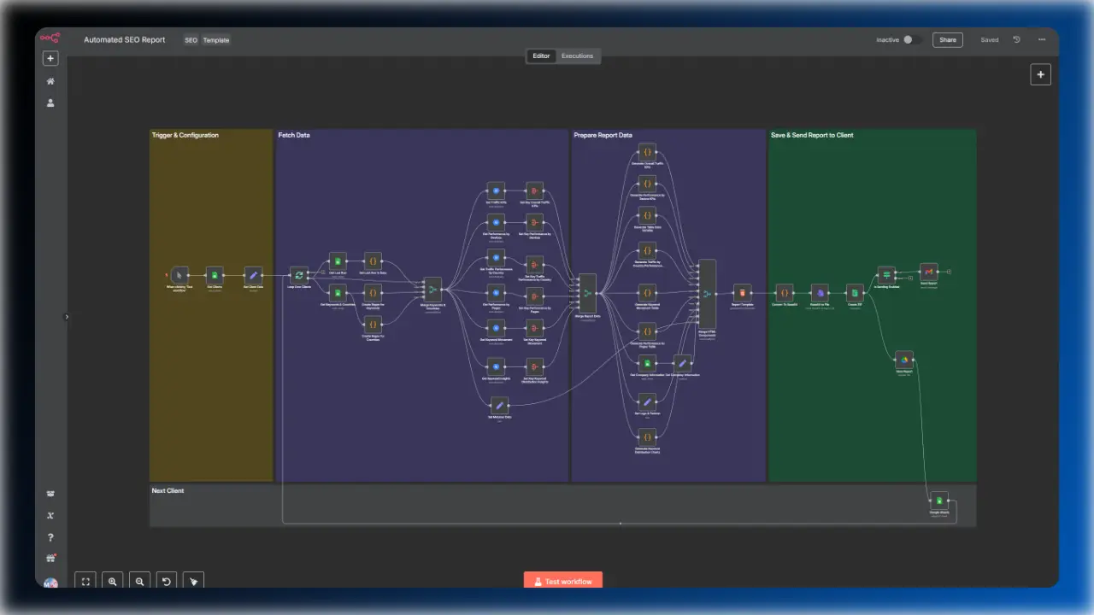Select the Generate Keyword Movement Table node
Viewport: 1094px width, 615px height.
click(647, 293)
